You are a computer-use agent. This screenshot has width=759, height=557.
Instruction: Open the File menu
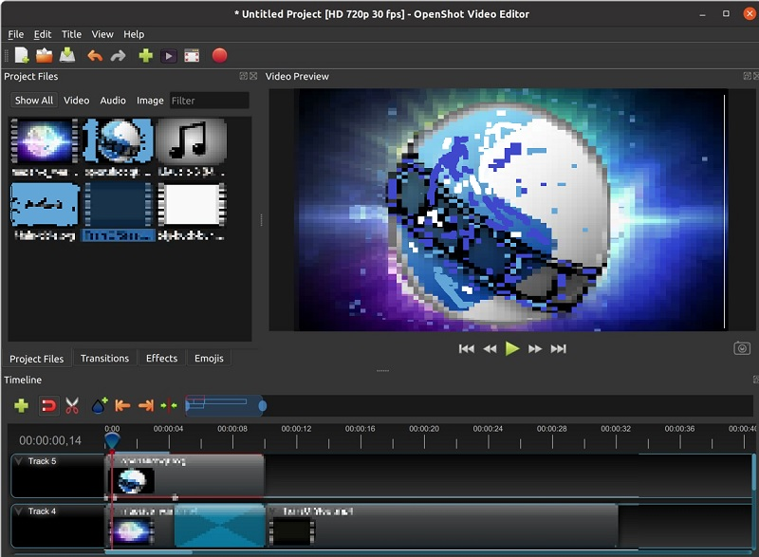pyautogui.click(x=15, y=34)
